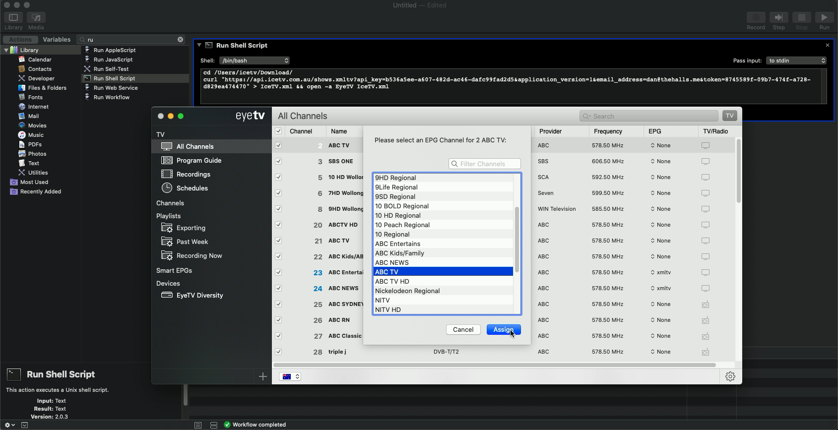Open the EyeTV settings gear menu
Viewport: 838px width, 430px height.
click(730, 376)
